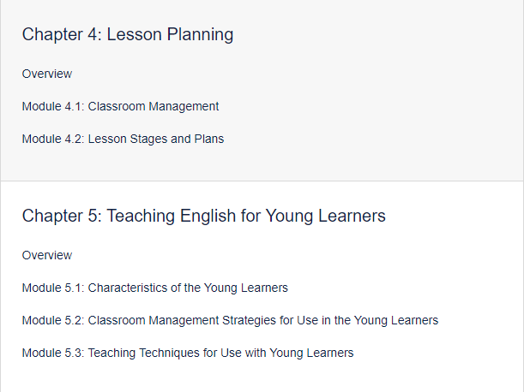The height and width of the screenshot is (392, 524).
Task: Click the word 'Planning' in the Chapter 4 title
Action: pyautogui.click(x=200, y=35)
